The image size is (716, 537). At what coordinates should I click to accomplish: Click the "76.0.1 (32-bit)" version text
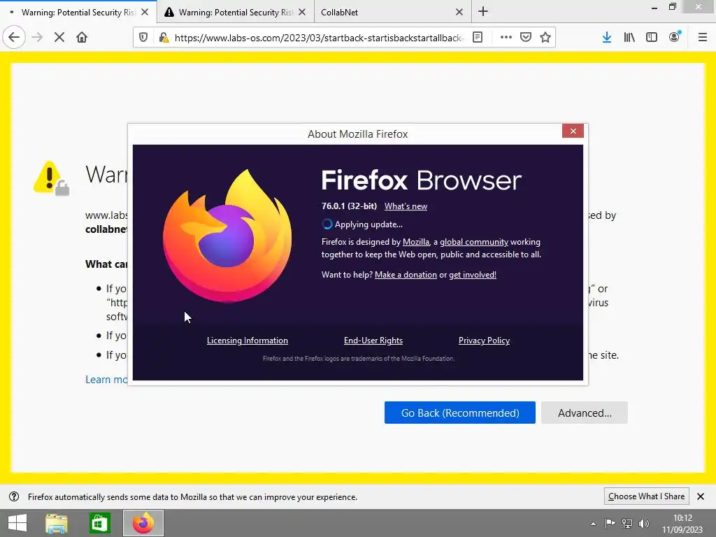point(350,206)
